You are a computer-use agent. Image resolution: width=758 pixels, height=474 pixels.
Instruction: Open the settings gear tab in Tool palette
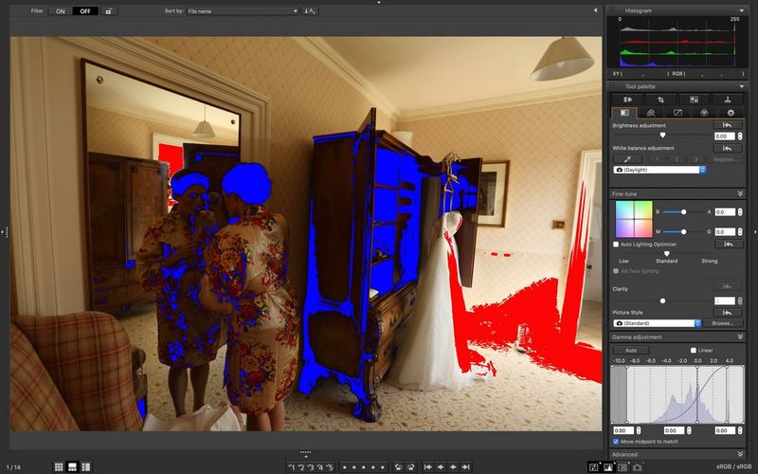tap(730, 113)
